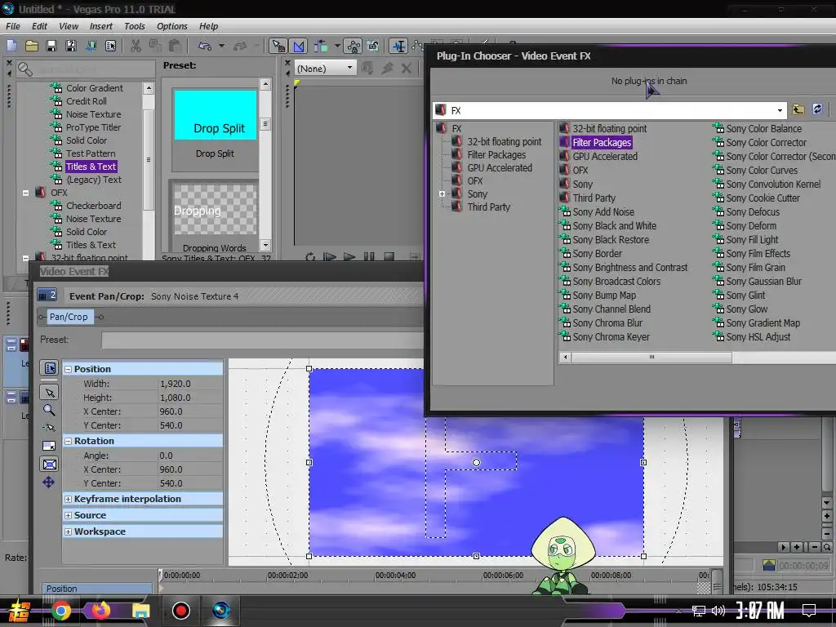The width and height of the screenshot is (836, 627).
Task: Click the media generators search field
Action: tap(93, 69)
